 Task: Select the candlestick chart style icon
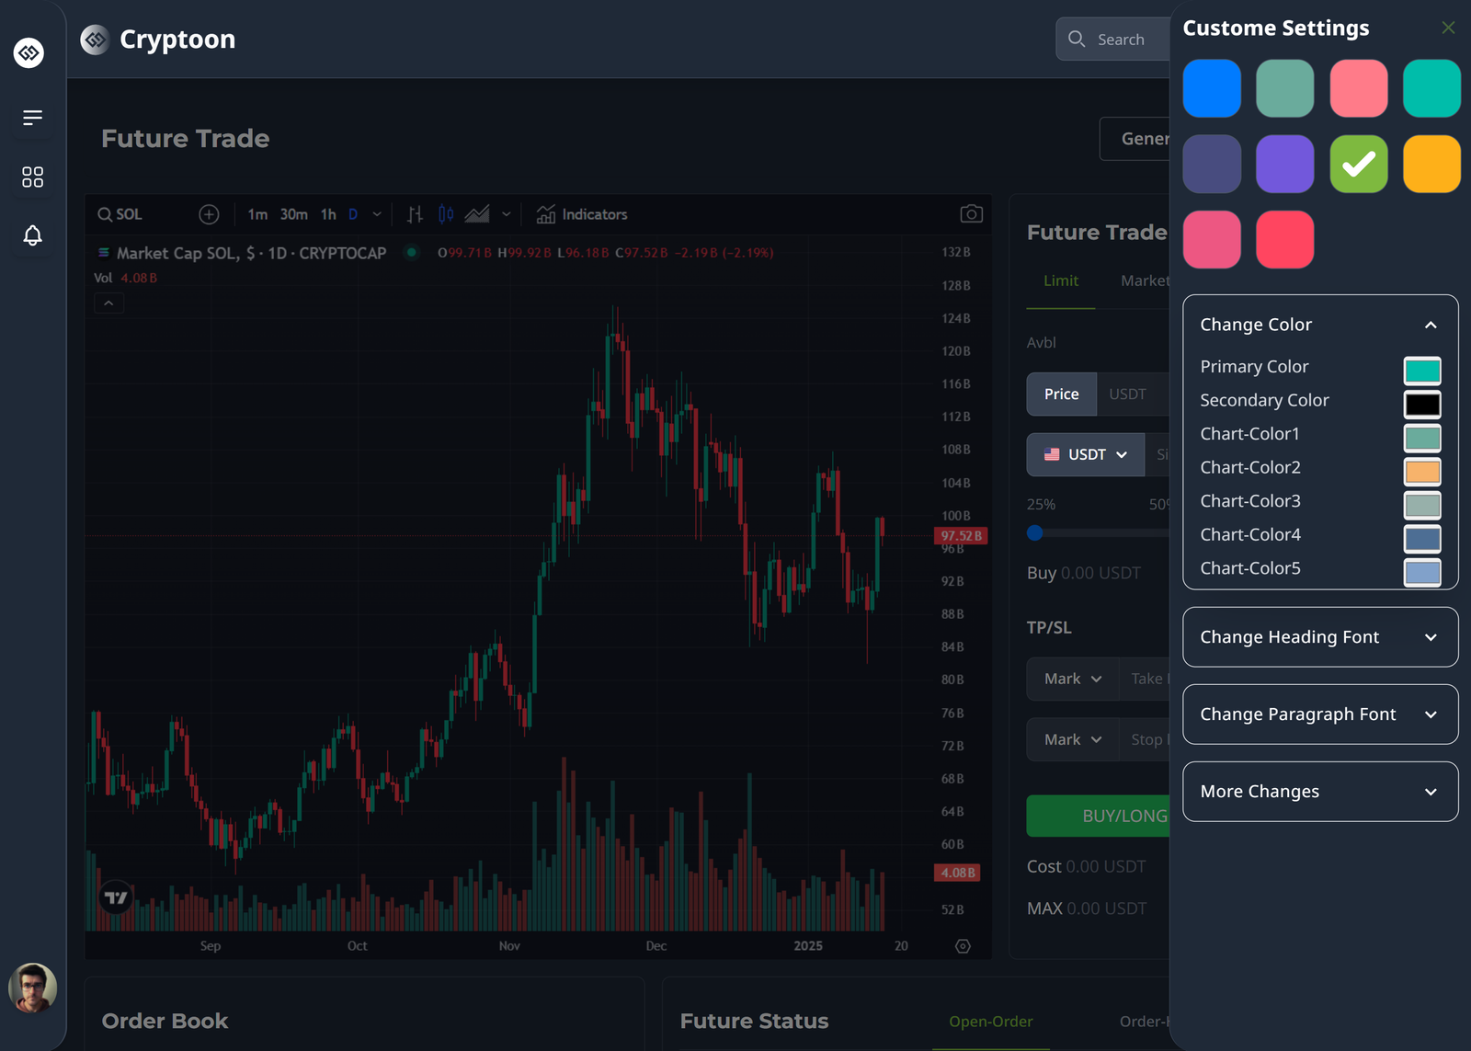point(446,214)
